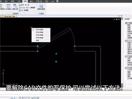The width and height of the screenshot is (132, 99).
Task: Select the 颜色 property row
Action: pyautogui.click(x=129, y=25)
